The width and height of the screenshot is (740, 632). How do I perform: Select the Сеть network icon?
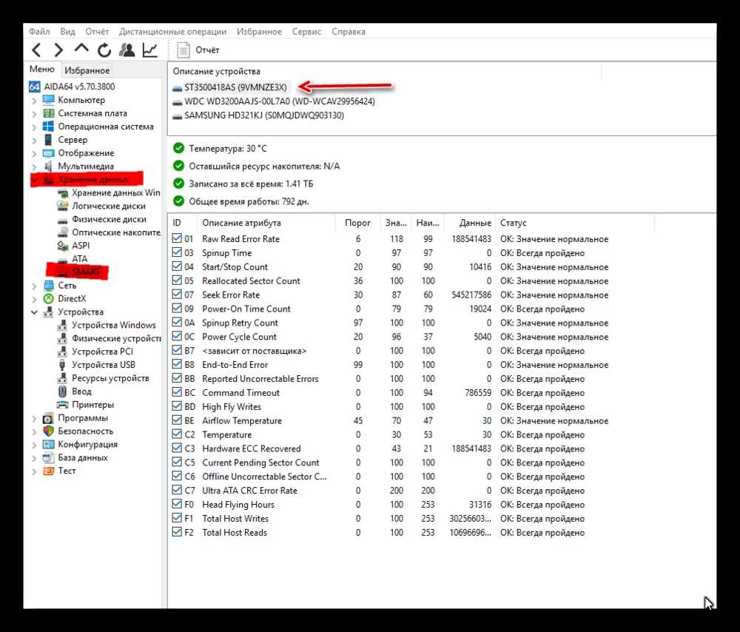(48, 285)
